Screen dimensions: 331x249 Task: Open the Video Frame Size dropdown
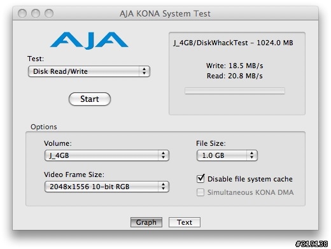click(107, 187)
